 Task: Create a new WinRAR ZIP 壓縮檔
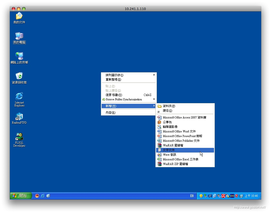coord(185,164)
